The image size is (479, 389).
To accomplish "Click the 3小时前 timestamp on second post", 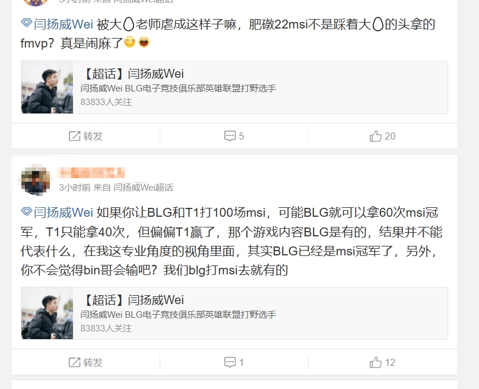I will [75, 187].
